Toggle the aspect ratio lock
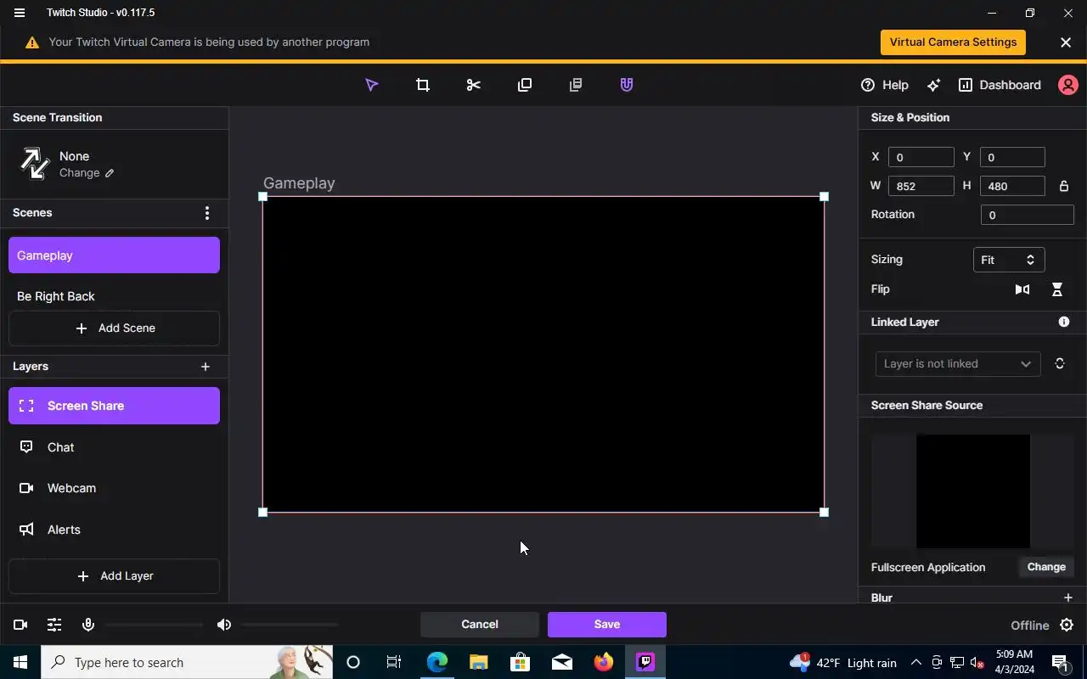Screen dimensions: 1087x679 point(1063,186)
